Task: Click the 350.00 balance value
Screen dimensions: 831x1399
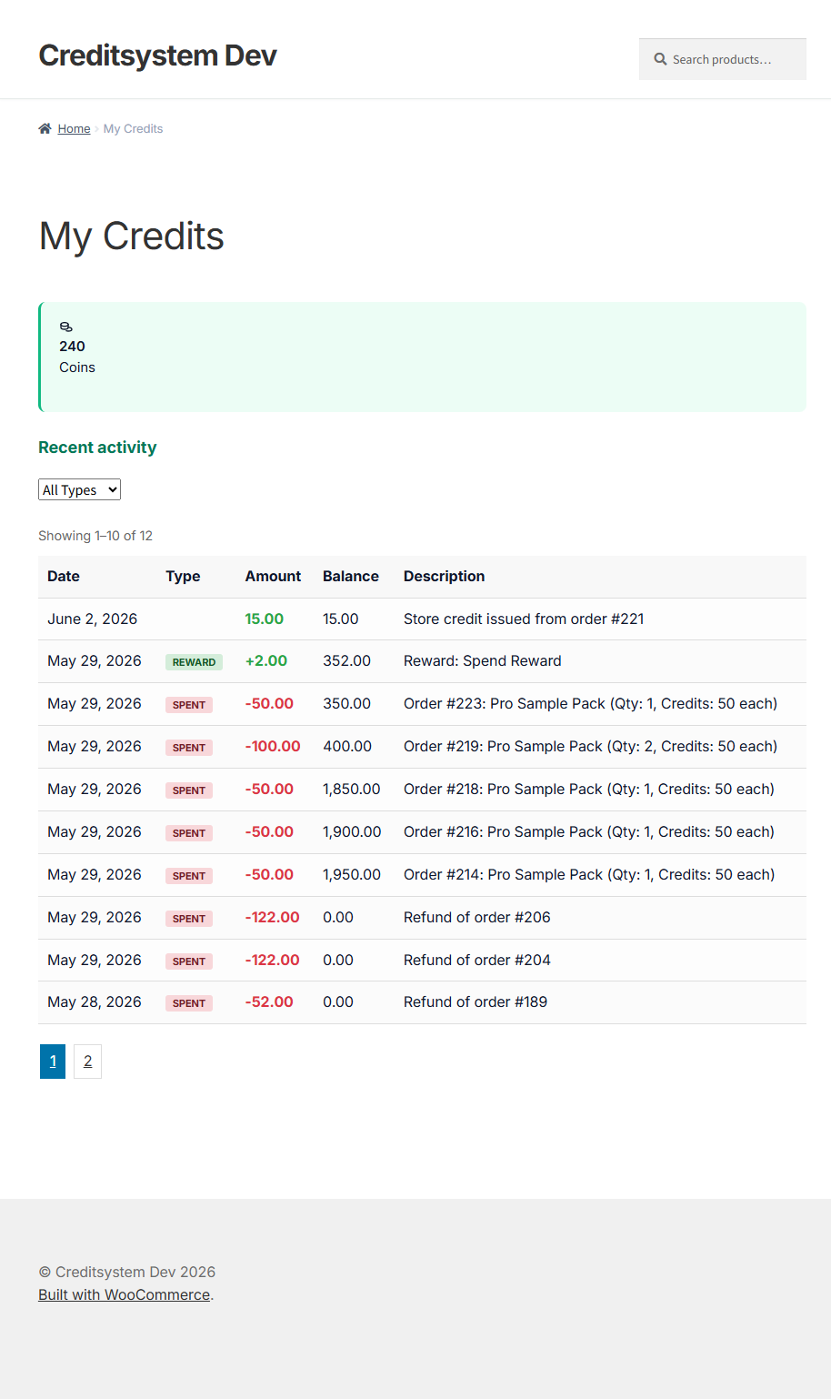Action: (x=347, y=703)
